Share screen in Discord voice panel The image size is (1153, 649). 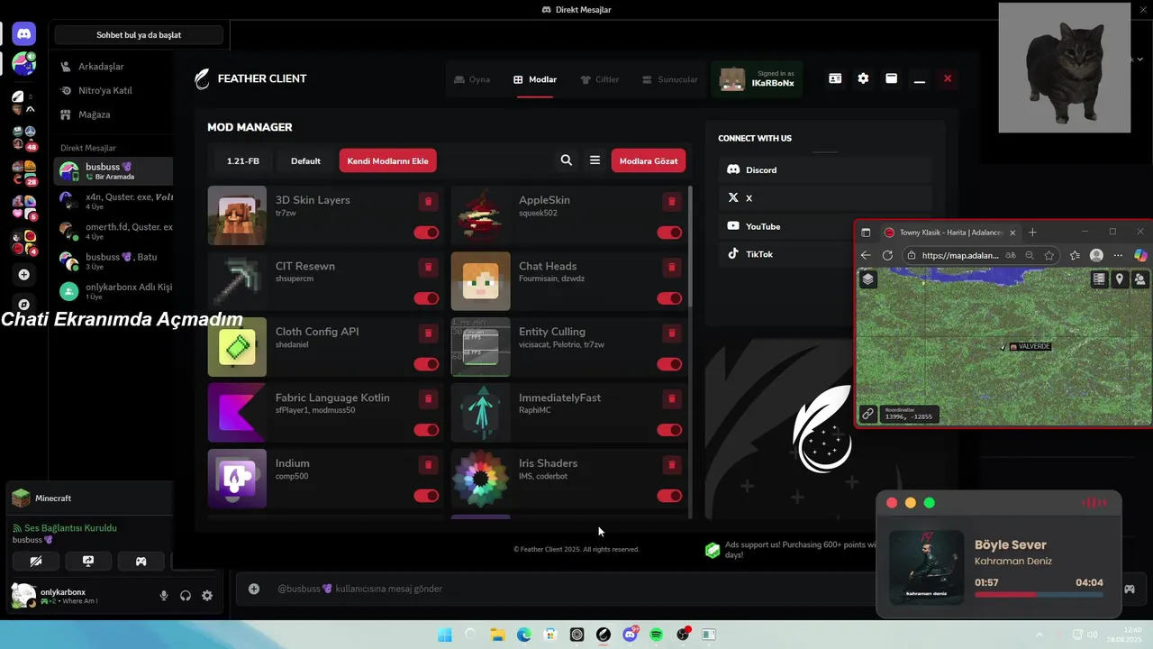pos(88,561)
